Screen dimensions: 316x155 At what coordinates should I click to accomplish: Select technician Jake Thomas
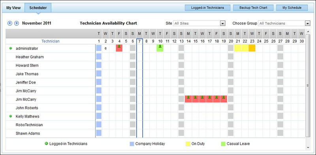pyautogui.click(x=27, y=74)
